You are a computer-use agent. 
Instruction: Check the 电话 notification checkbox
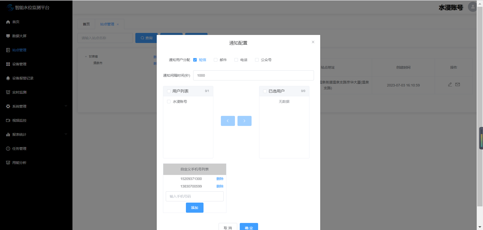pos(236,60)
